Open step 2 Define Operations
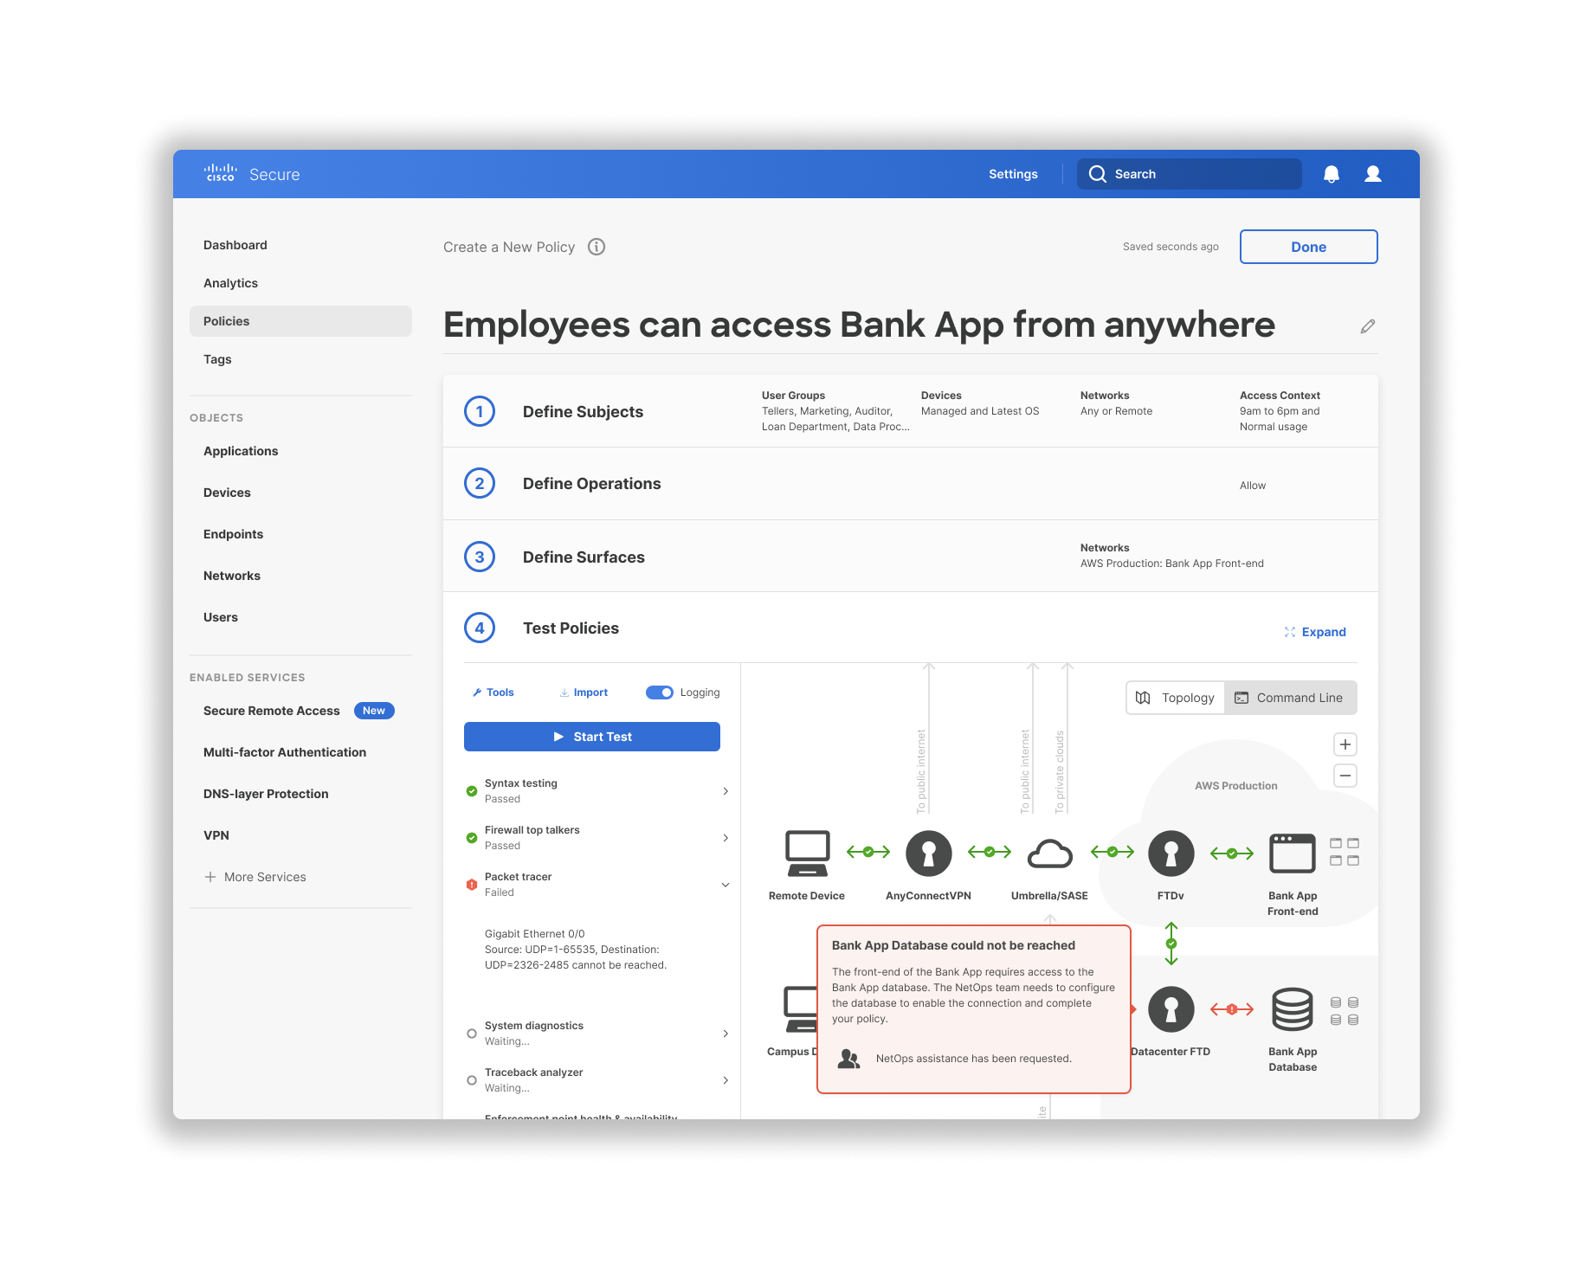The width and height of the screenshot is (1593, 1269). point(911,484)
